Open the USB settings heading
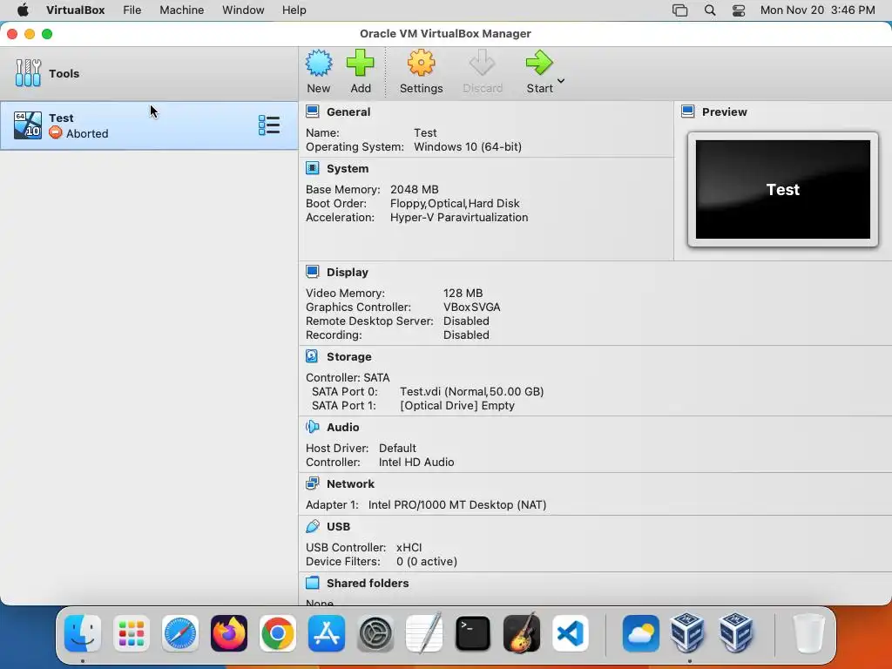Image resolution: width=892 pixels, height=669 pixels. (x=339, y=527)
